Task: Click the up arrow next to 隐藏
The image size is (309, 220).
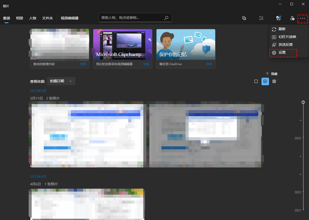Action: pyautogui.click(x=268, y=74)
